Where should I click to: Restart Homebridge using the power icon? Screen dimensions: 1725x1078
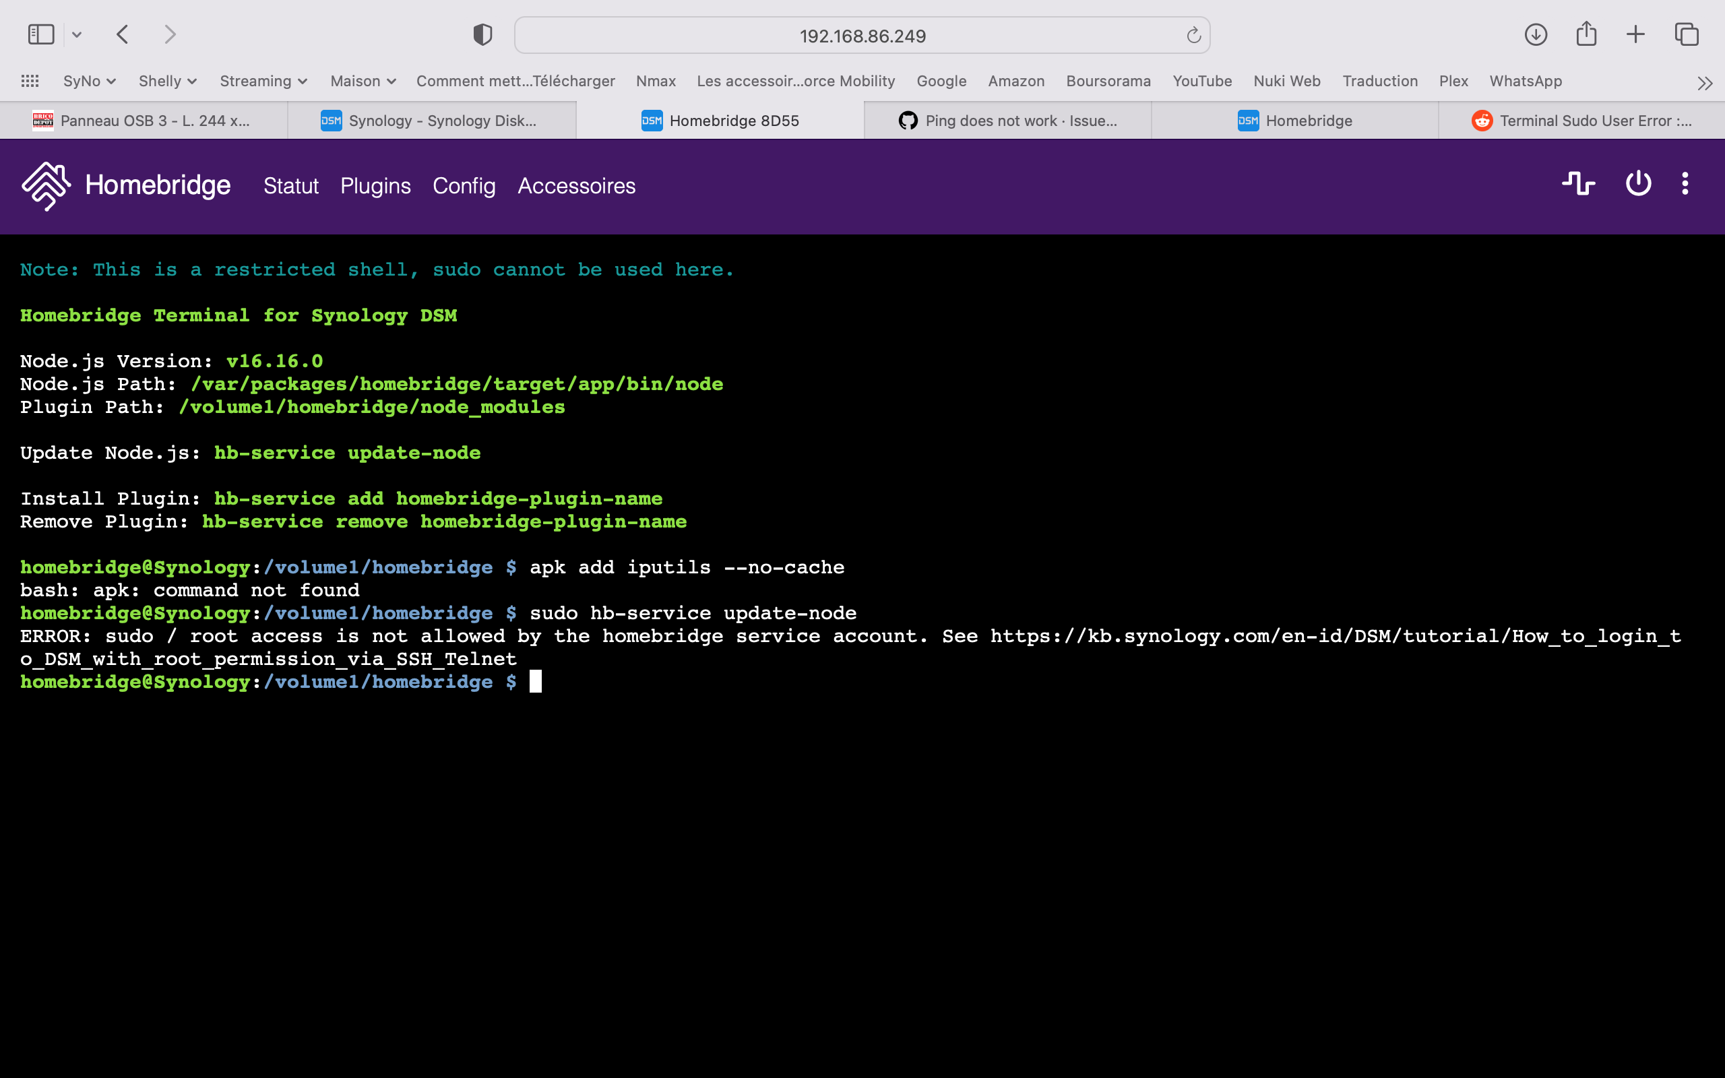coord(1637,184)
